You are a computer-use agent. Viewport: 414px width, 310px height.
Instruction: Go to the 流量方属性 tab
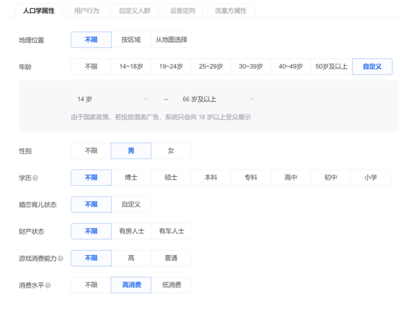coord(231,11)
